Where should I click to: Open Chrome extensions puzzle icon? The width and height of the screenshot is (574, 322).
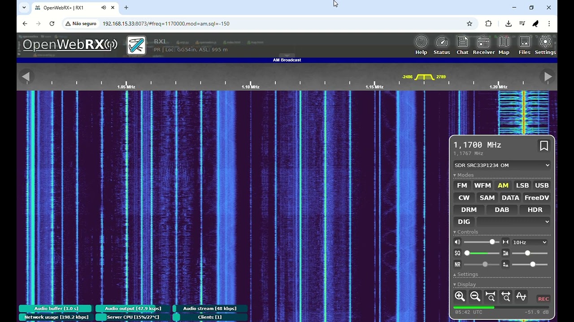pos(489,24)
